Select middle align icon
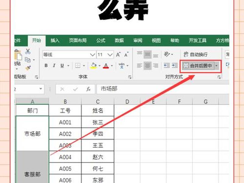 coord(148,54)
